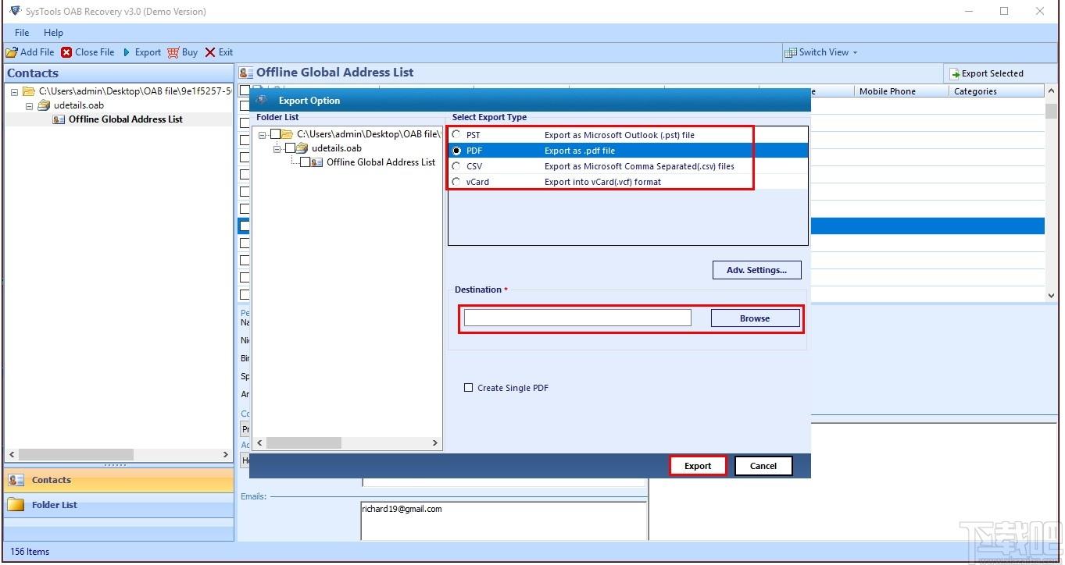The height and width of the screenshot is (565, 1065).
Task: Check Offline Global Address List checkbox in dialog
Action: [305, 162]
